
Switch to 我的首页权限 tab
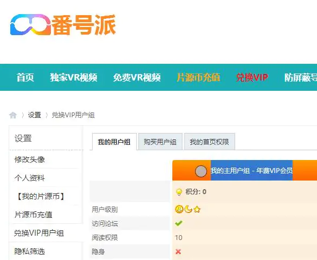coord(210,142)
